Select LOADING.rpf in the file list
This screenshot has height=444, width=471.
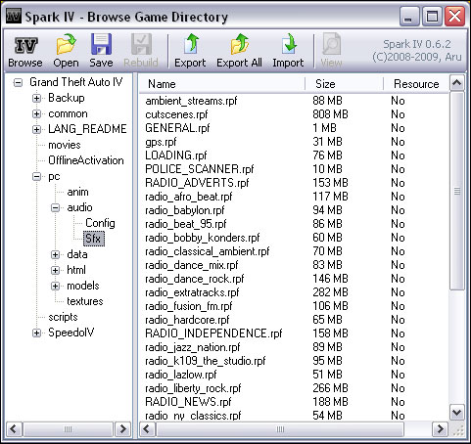point(176,155)
